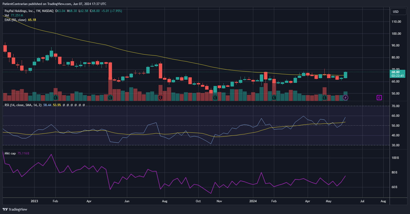This screenshot has height=214, width=410.
Task: Click the 80.00 price axis label
Action: (x=396, y=57)
